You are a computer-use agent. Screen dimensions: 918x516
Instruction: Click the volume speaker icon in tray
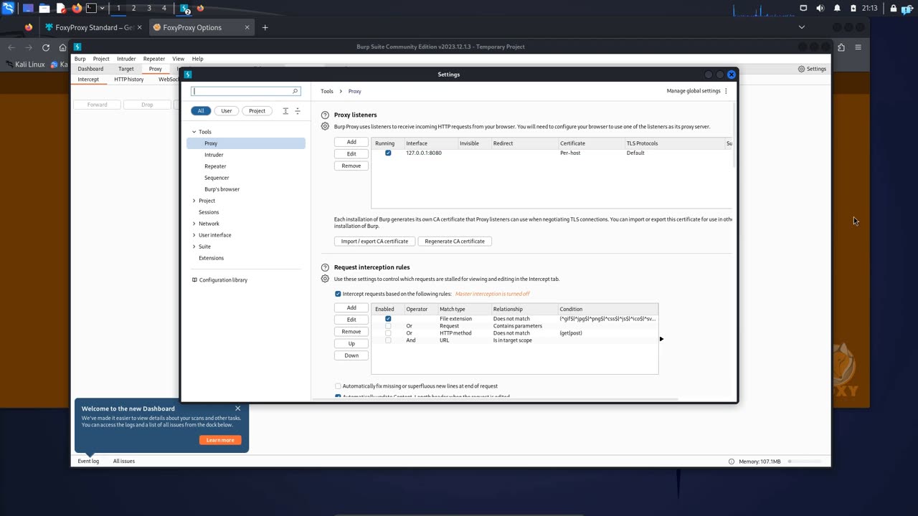tap(821, 8)
